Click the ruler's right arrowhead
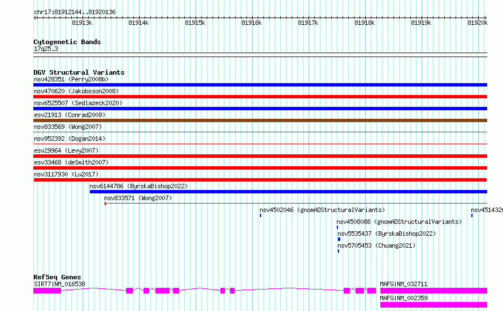The image size is (503, 311). [x=485, y=18]
